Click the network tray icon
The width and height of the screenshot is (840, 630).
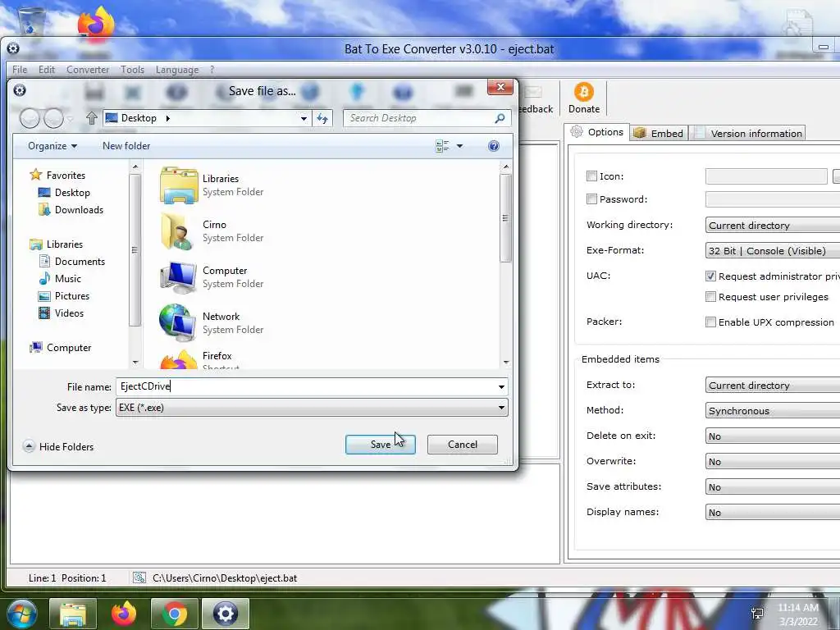[x=757, y=614]
